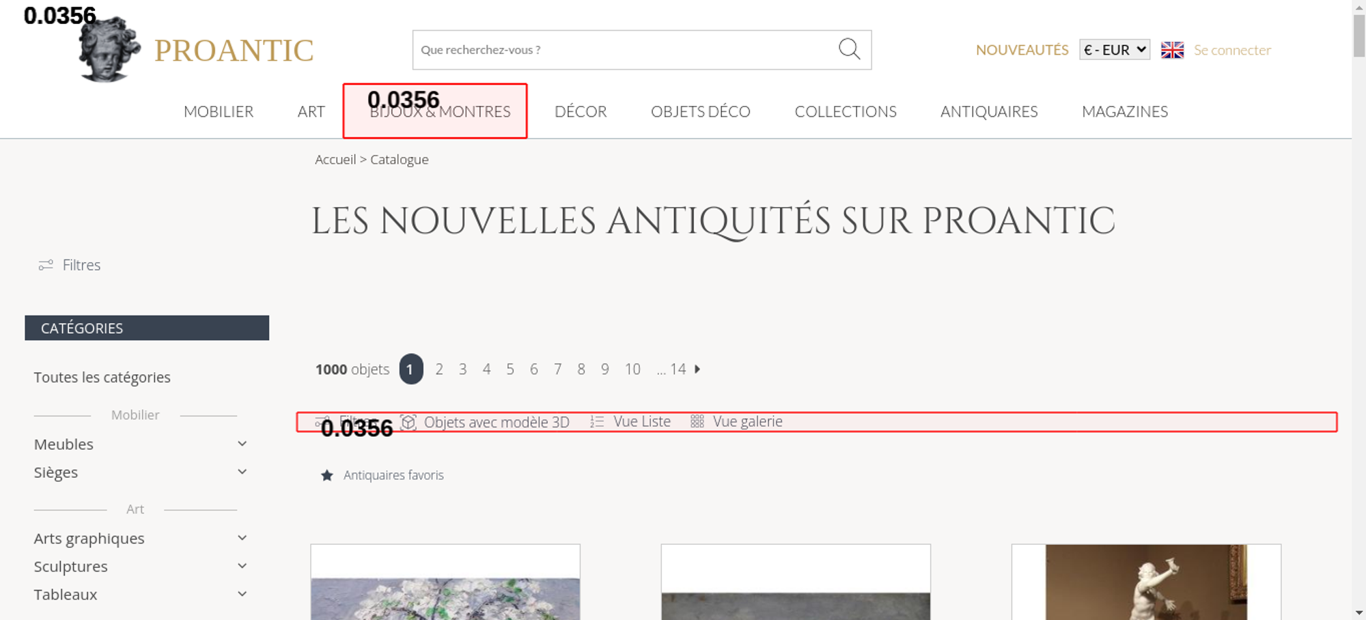Open the MAGAZINES menu

pyautogui.click(x=1125, y=111)
